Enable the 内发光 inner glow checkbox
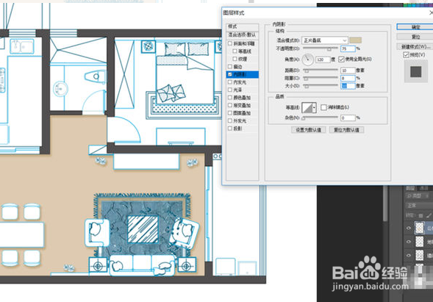Screen dimensions: 433x302 tap(230, 82)
